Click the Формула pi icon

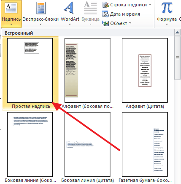point(167,8)
